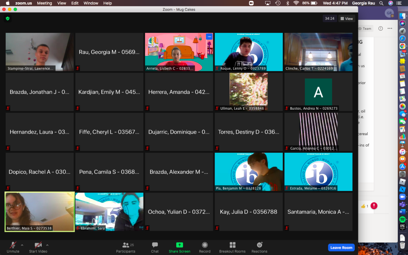Open the Participants panel

point(126,247)
